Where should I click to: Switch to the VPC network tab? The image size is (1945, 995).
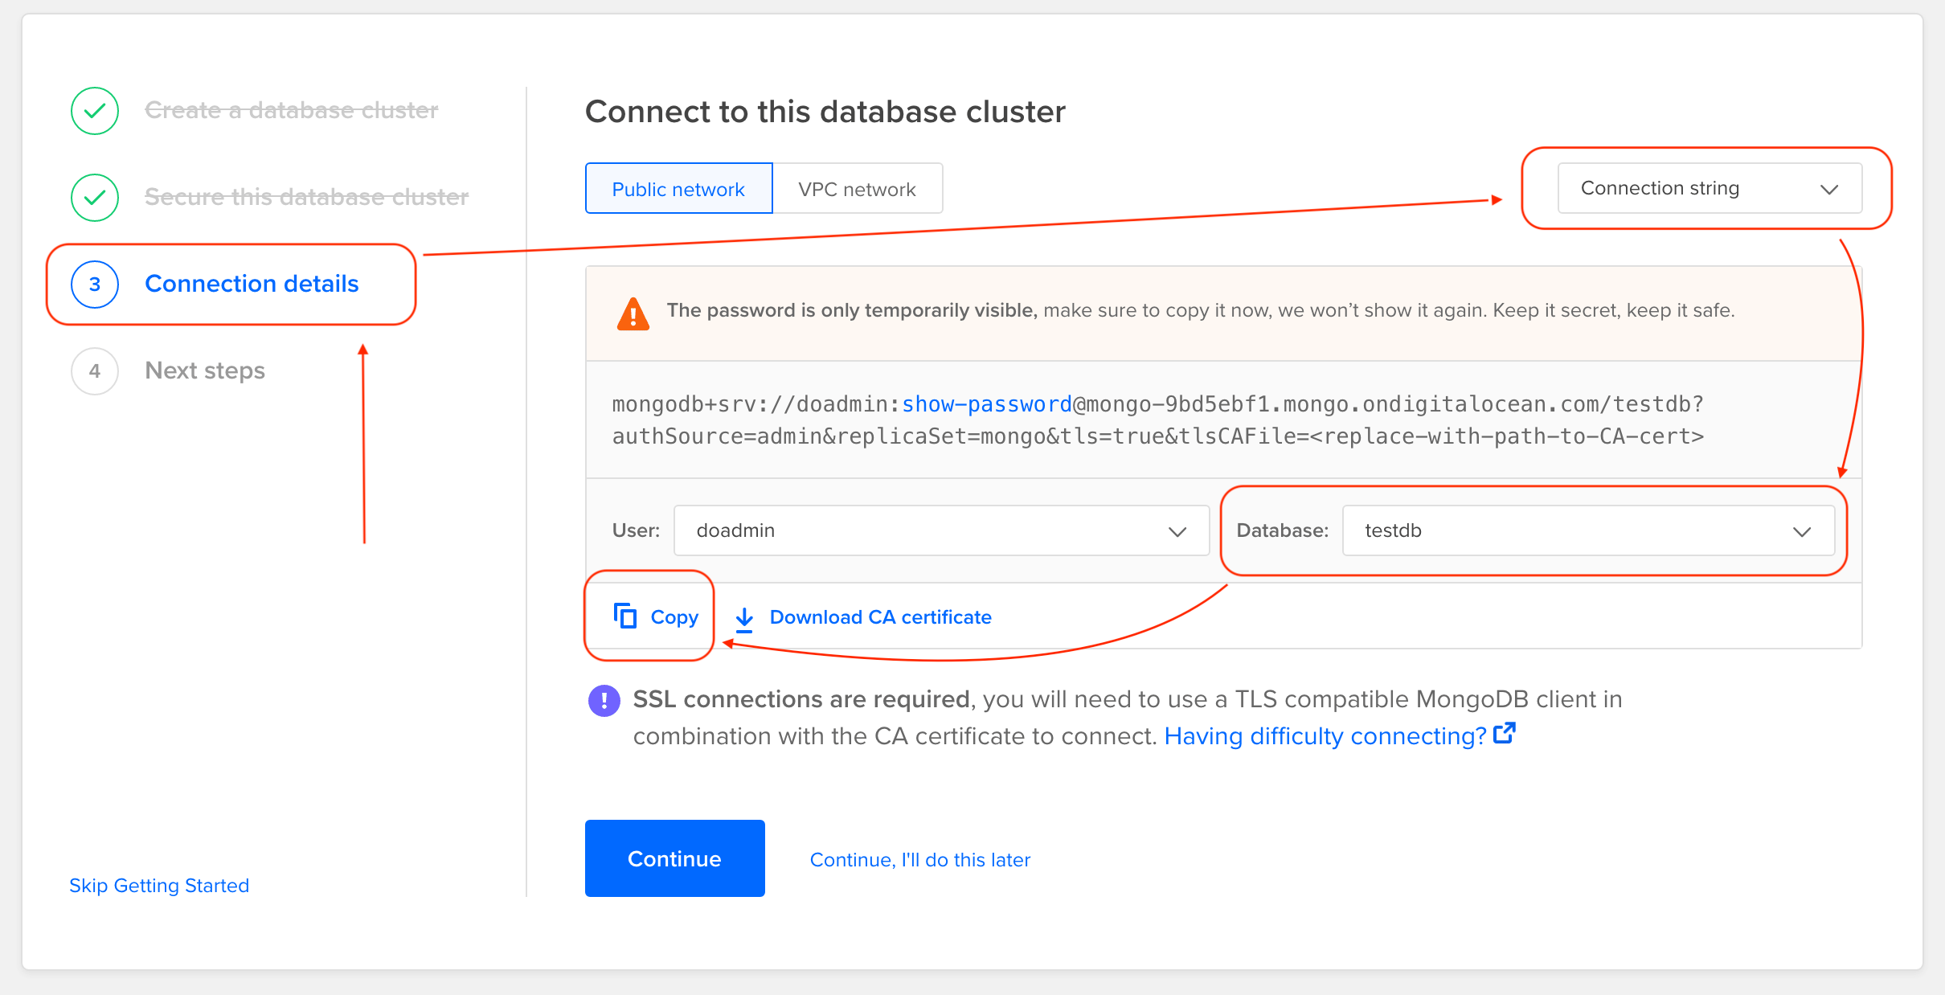(x=857, y=189)
